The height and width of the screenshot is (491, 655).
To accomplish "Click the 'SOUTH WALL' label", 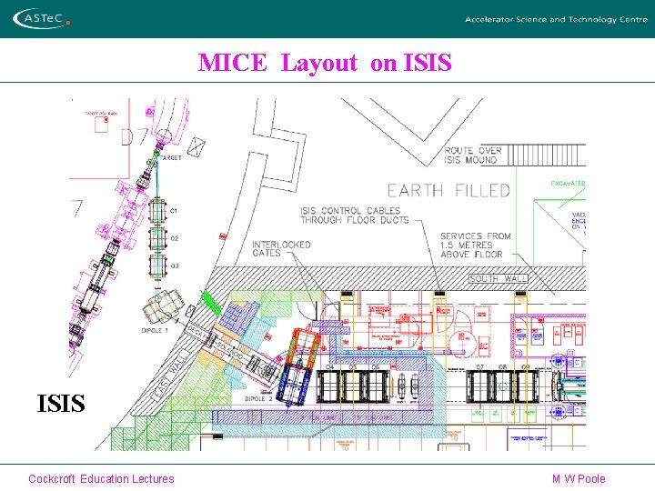I will (x=499, y=278).
